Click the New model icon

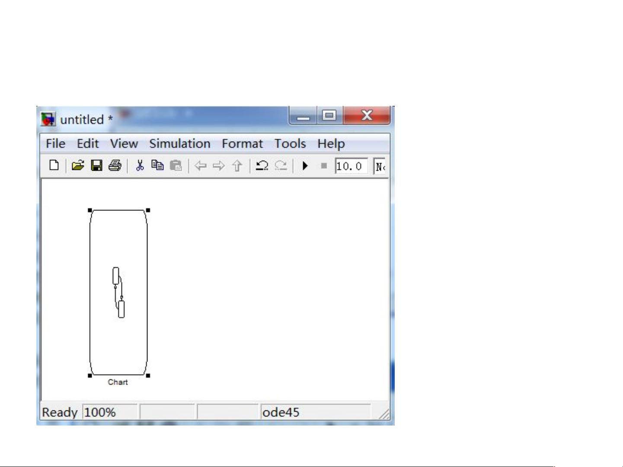[54, 165]
